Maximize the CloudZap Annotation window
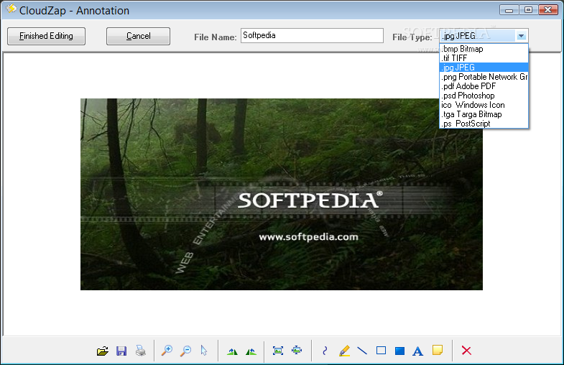 point(528,10)
